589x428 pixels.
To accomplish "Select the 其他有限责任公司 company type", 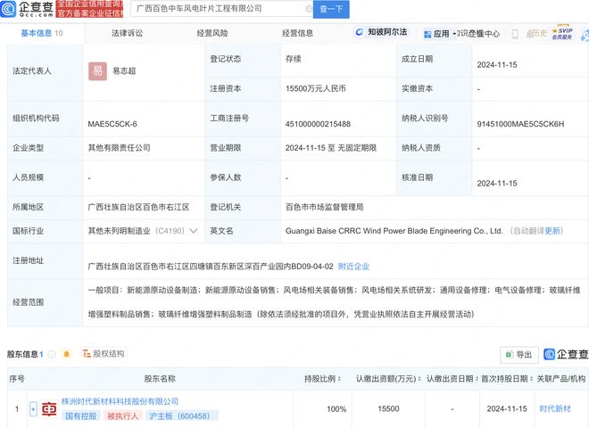I will click(119, 148).
